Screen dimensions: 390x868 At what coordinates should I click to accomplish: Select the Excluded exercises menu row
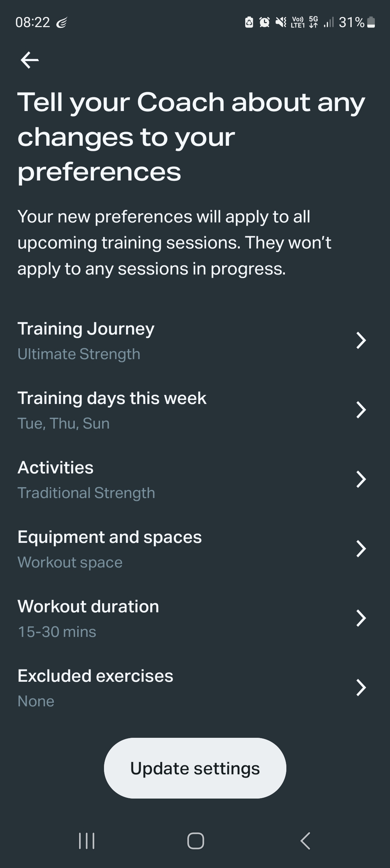click(195, 688)
